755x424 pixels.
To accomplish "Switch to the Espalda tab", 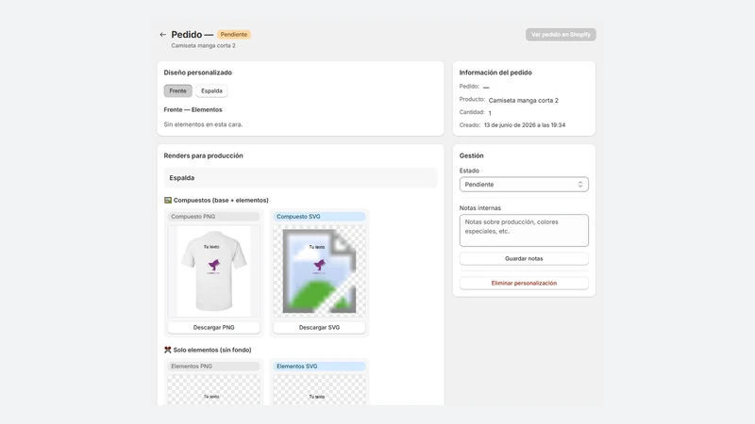I will pyautogui.click(x=211, y=90).
